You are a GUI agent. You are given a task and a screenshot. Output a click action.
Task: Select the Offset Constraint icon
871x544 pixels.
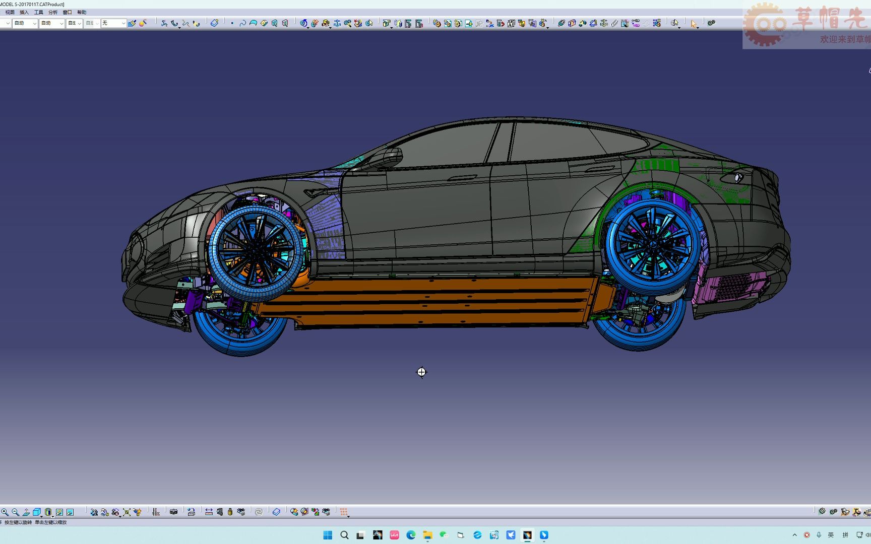[x=583, y=23]
